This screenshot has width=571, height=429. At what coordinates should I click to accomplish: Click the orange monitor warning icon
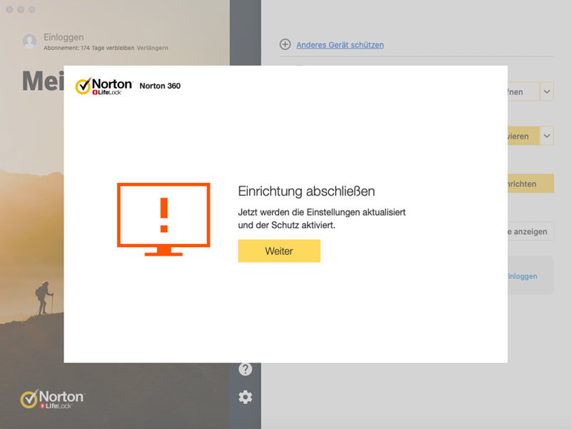click(x=163, y=220)
